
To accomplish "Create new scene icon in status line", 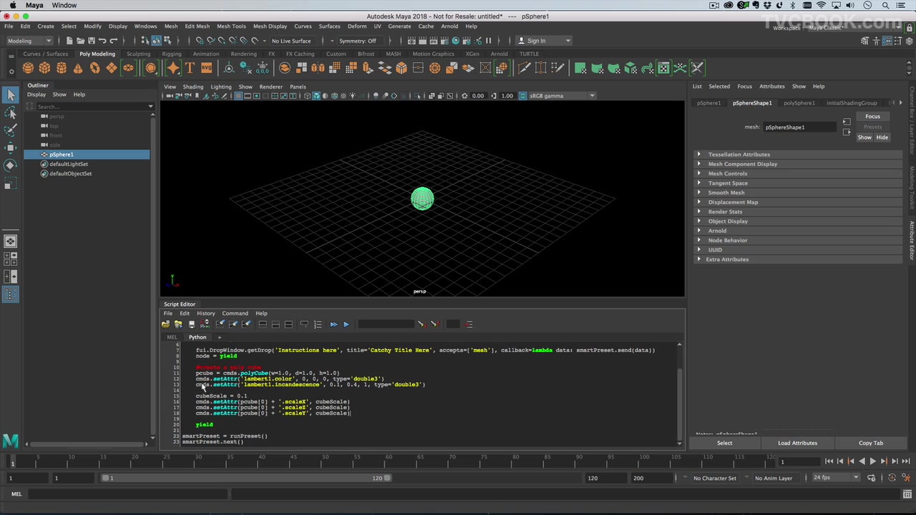I will pos(69,41).
